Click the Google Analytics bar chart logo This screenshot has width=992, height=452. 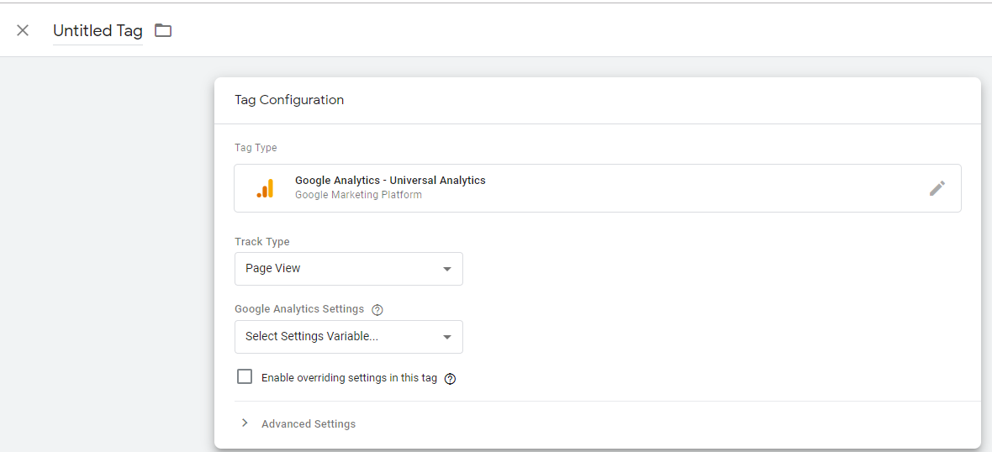(x=266, y=188)
